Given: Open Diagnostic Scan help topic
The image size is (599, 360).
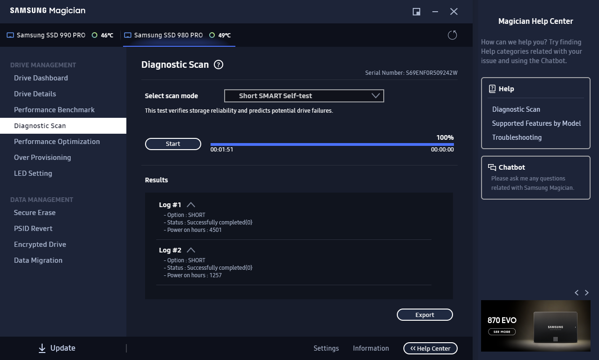Looking at the screenshot, I should [516, 109].
